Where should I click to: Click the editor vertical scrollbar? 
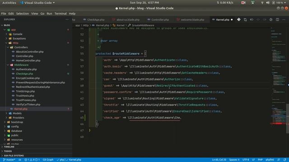point(288,118)
